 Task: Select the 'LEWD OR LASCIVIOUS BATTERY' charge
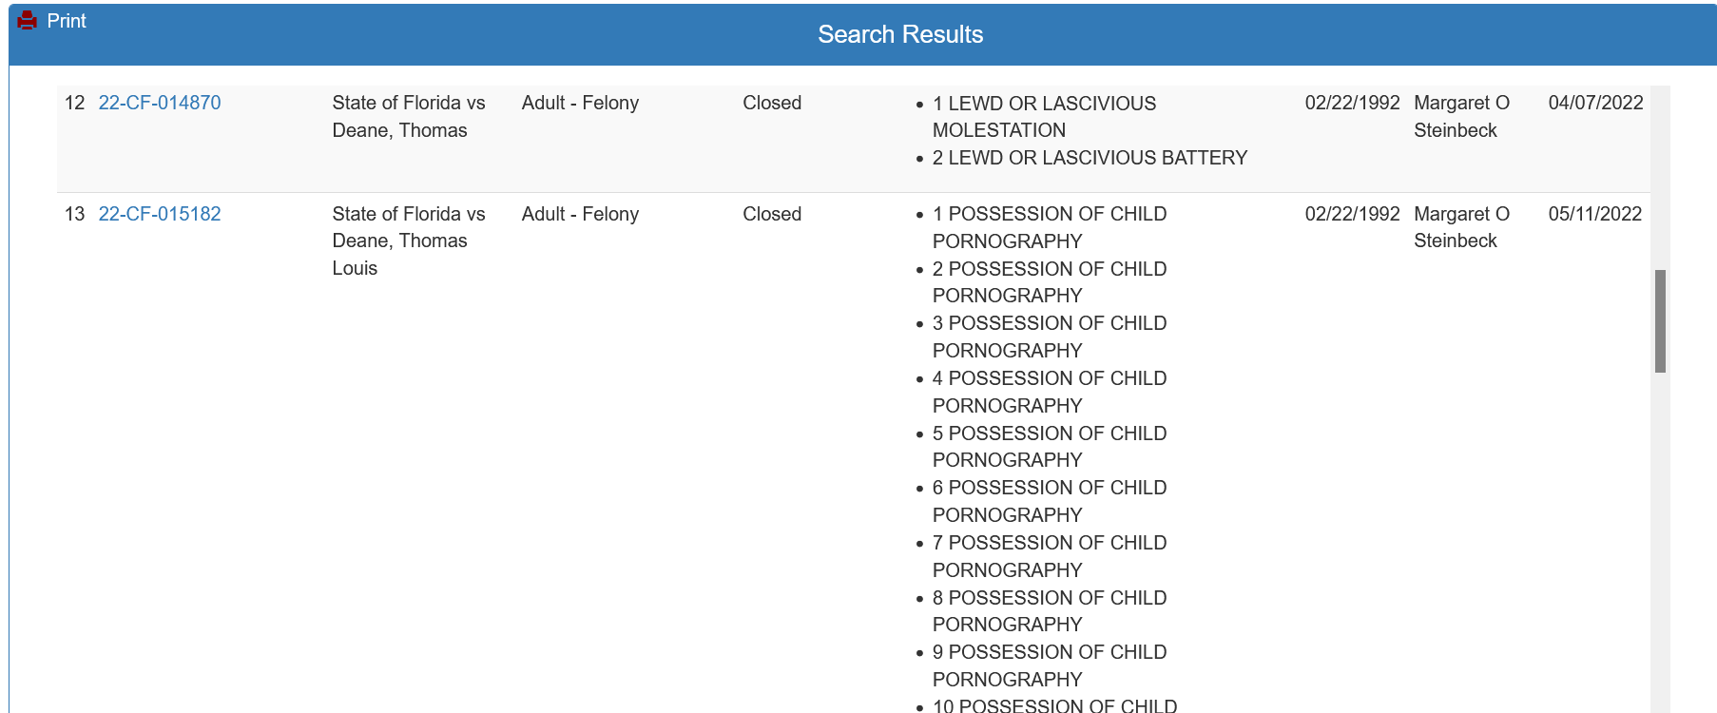[1090, 158]
